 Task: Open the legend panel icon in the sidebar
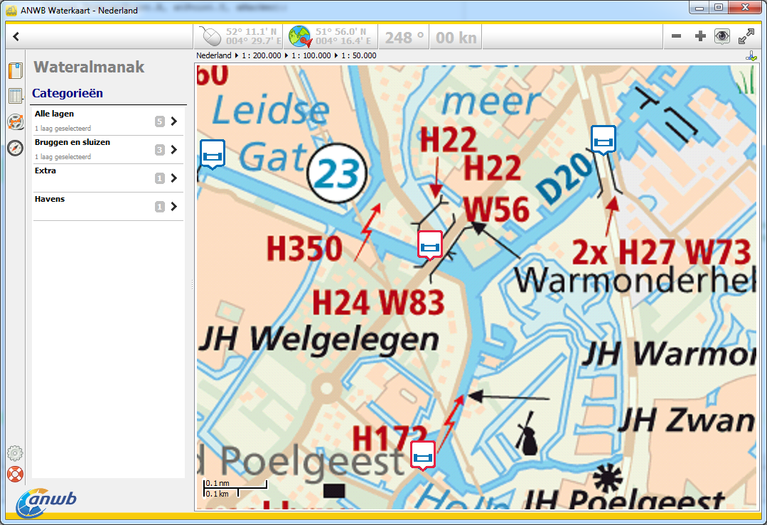tap(15, 96)
